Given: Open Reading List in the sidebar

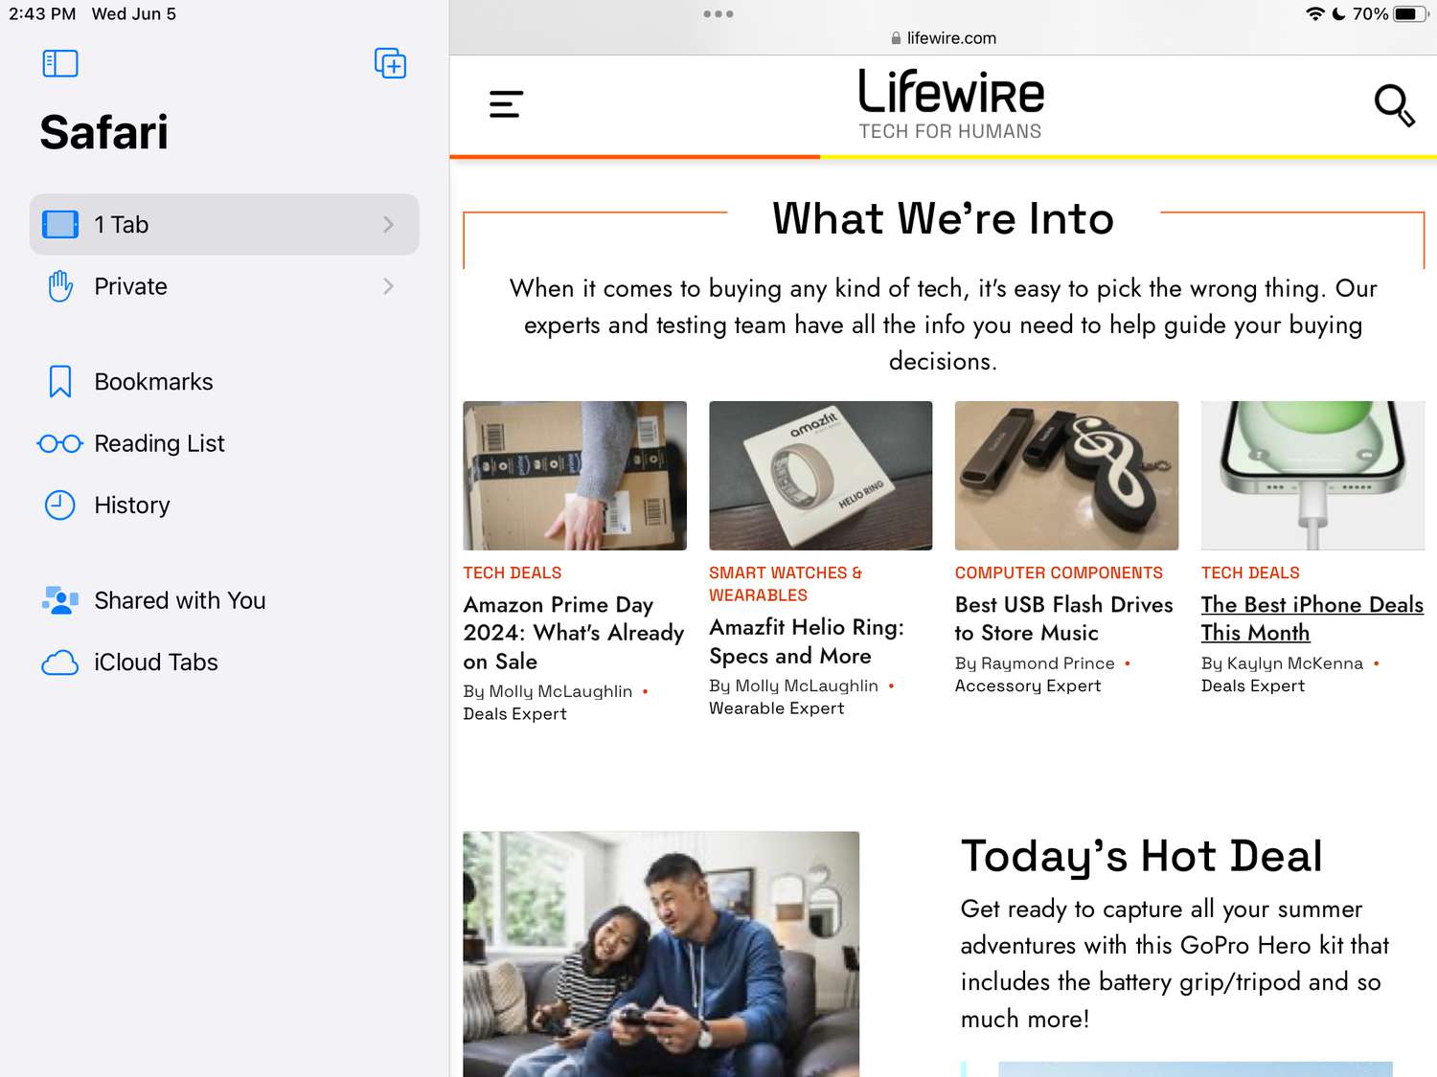Looking at the screenshot, I should coord(159,443).
